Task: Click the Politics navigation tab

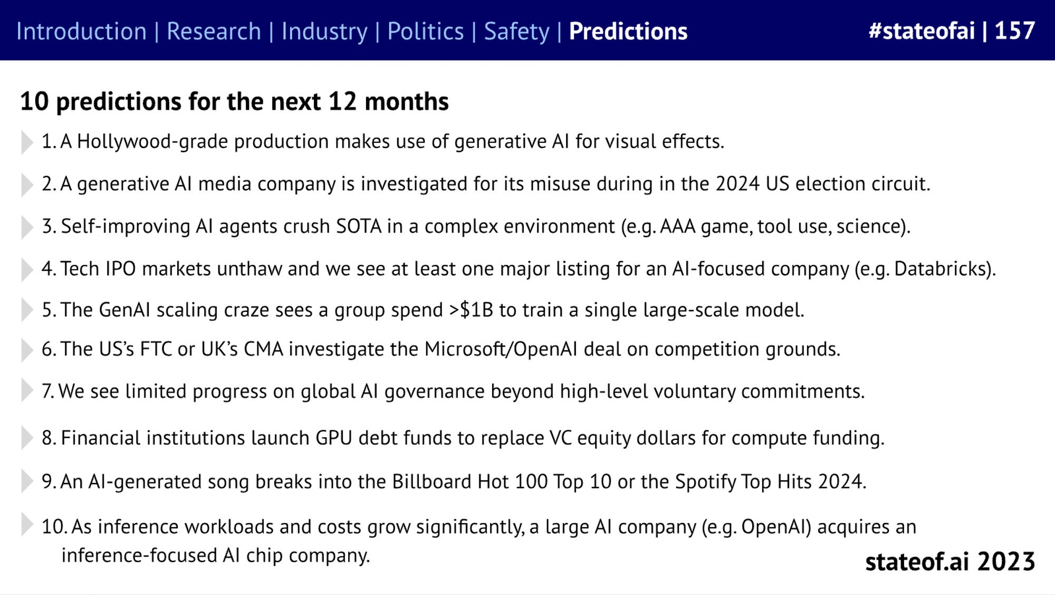Action: click(424, 31)
